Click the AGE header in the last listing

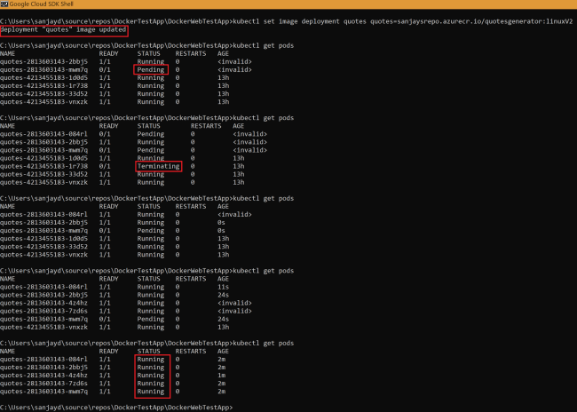pyautogui.click(x=223, y=351)
